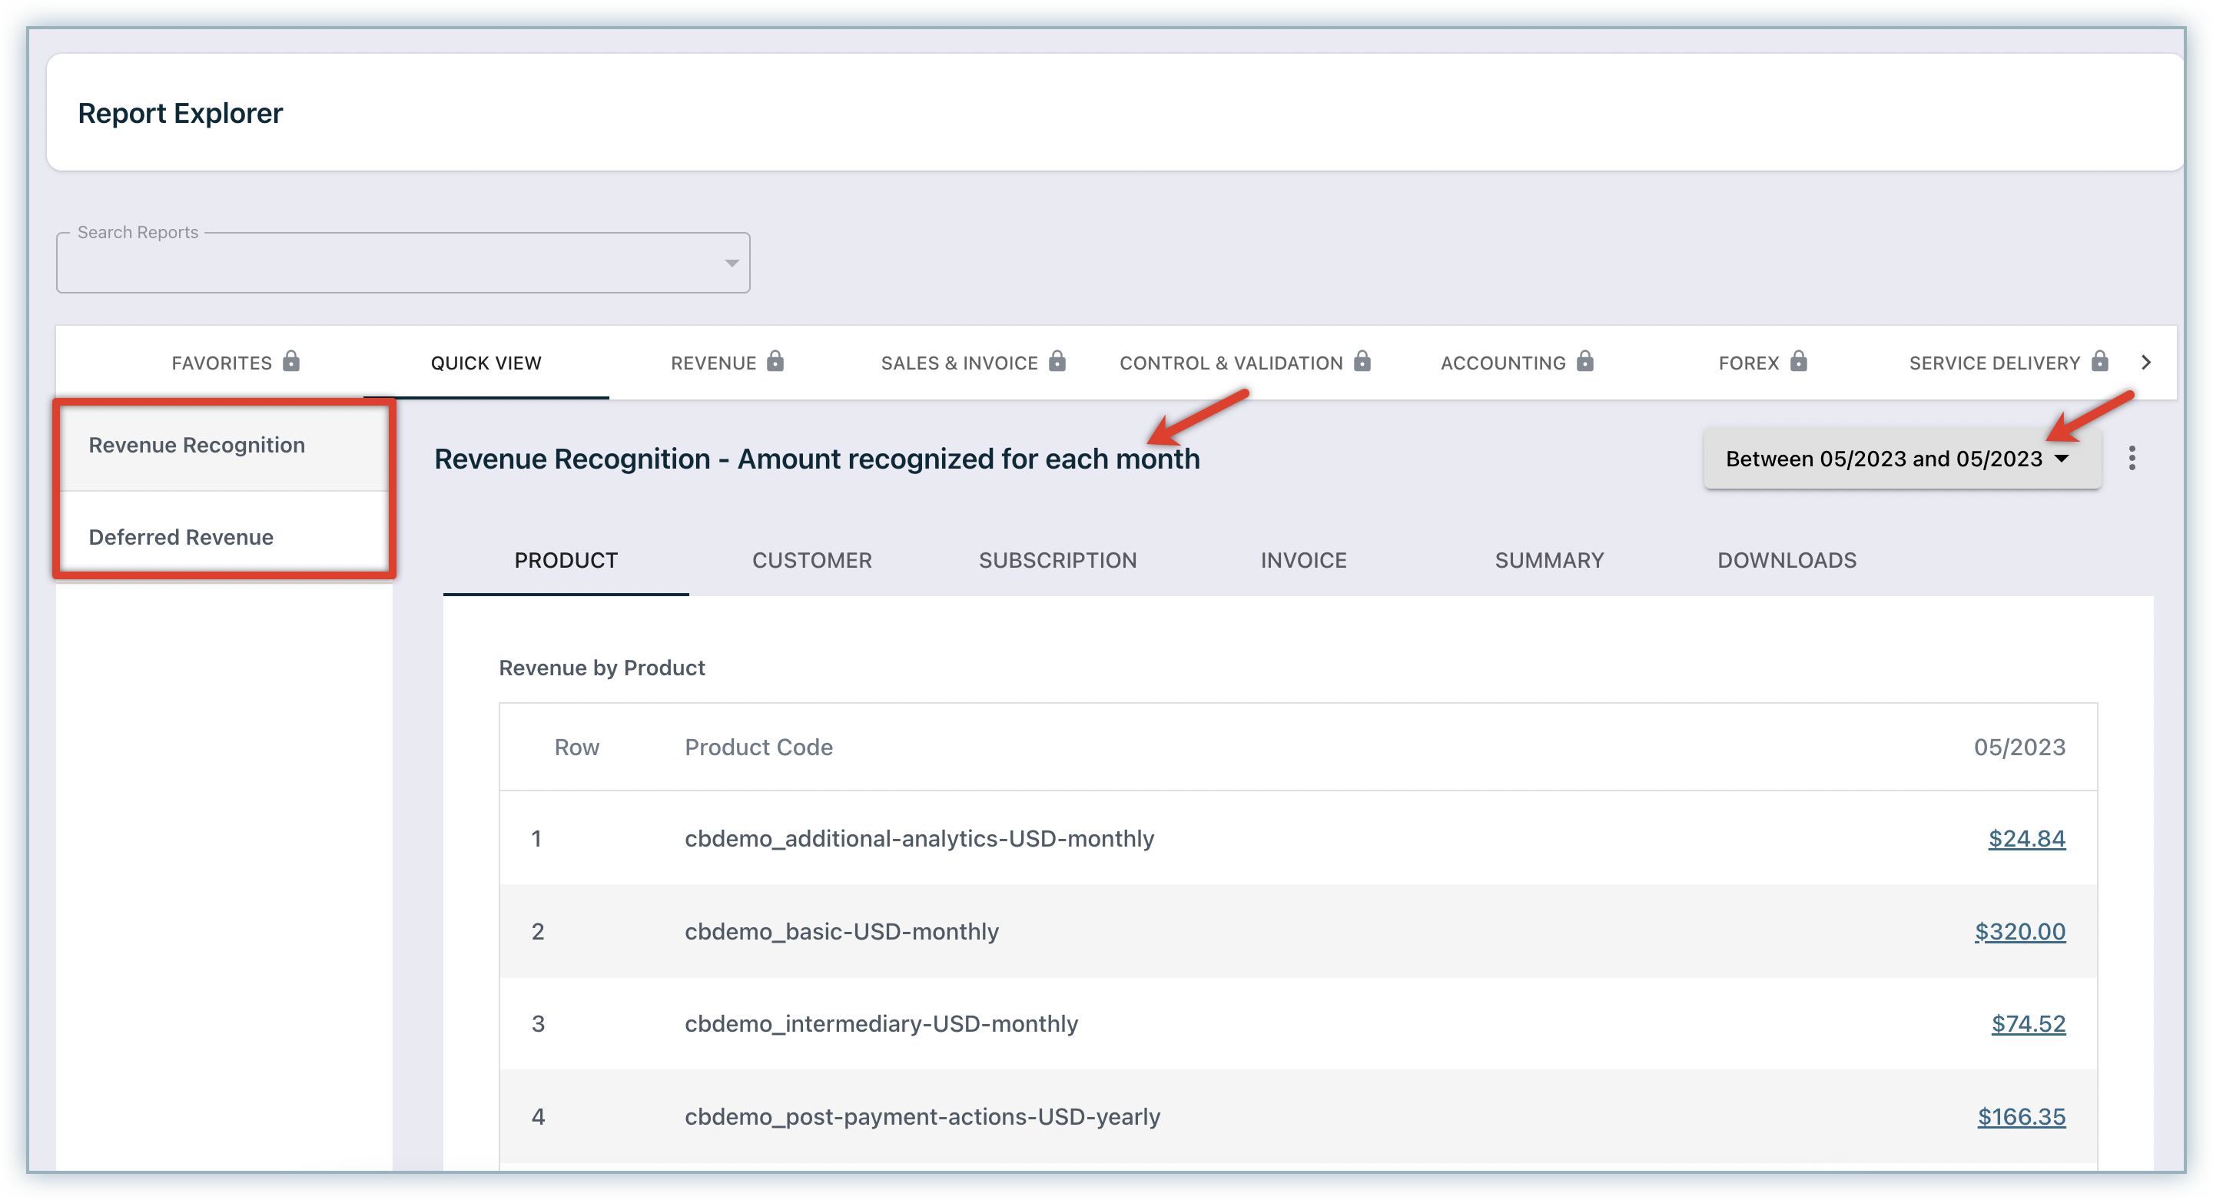Open the Invoice sub-tab
Image resolution: width=2213 pixels, height=1200 pixels.
click(1303, 560)
